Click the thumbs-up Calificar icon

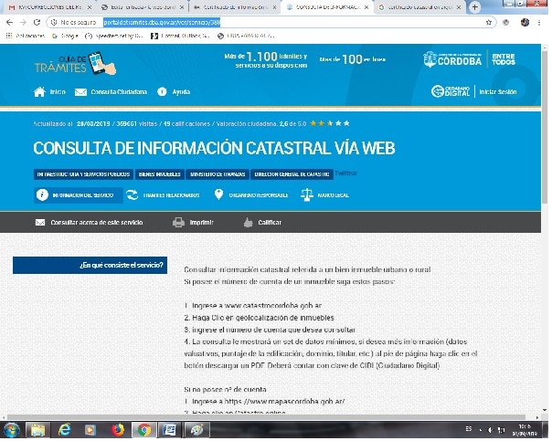(x=247, y=222)
